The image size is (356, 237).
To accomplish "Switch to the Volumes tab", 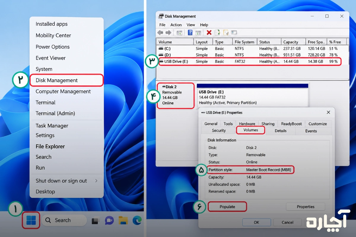I will pyautogui.click(x=251, y=130).
